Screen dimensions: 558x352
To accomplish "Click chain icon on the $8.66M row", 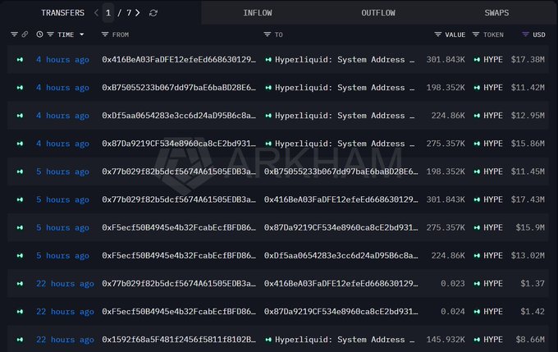I will click(x=20, y=340).
